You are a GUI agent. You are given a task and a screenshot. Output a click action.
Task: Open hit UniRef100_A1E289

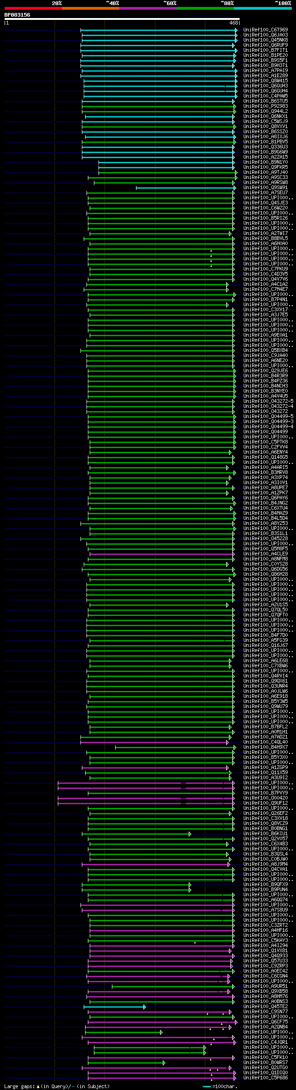pos(265,75)
